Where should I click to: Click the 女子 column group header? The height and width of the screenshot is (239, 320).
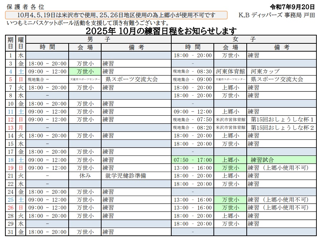click(244, 39)
